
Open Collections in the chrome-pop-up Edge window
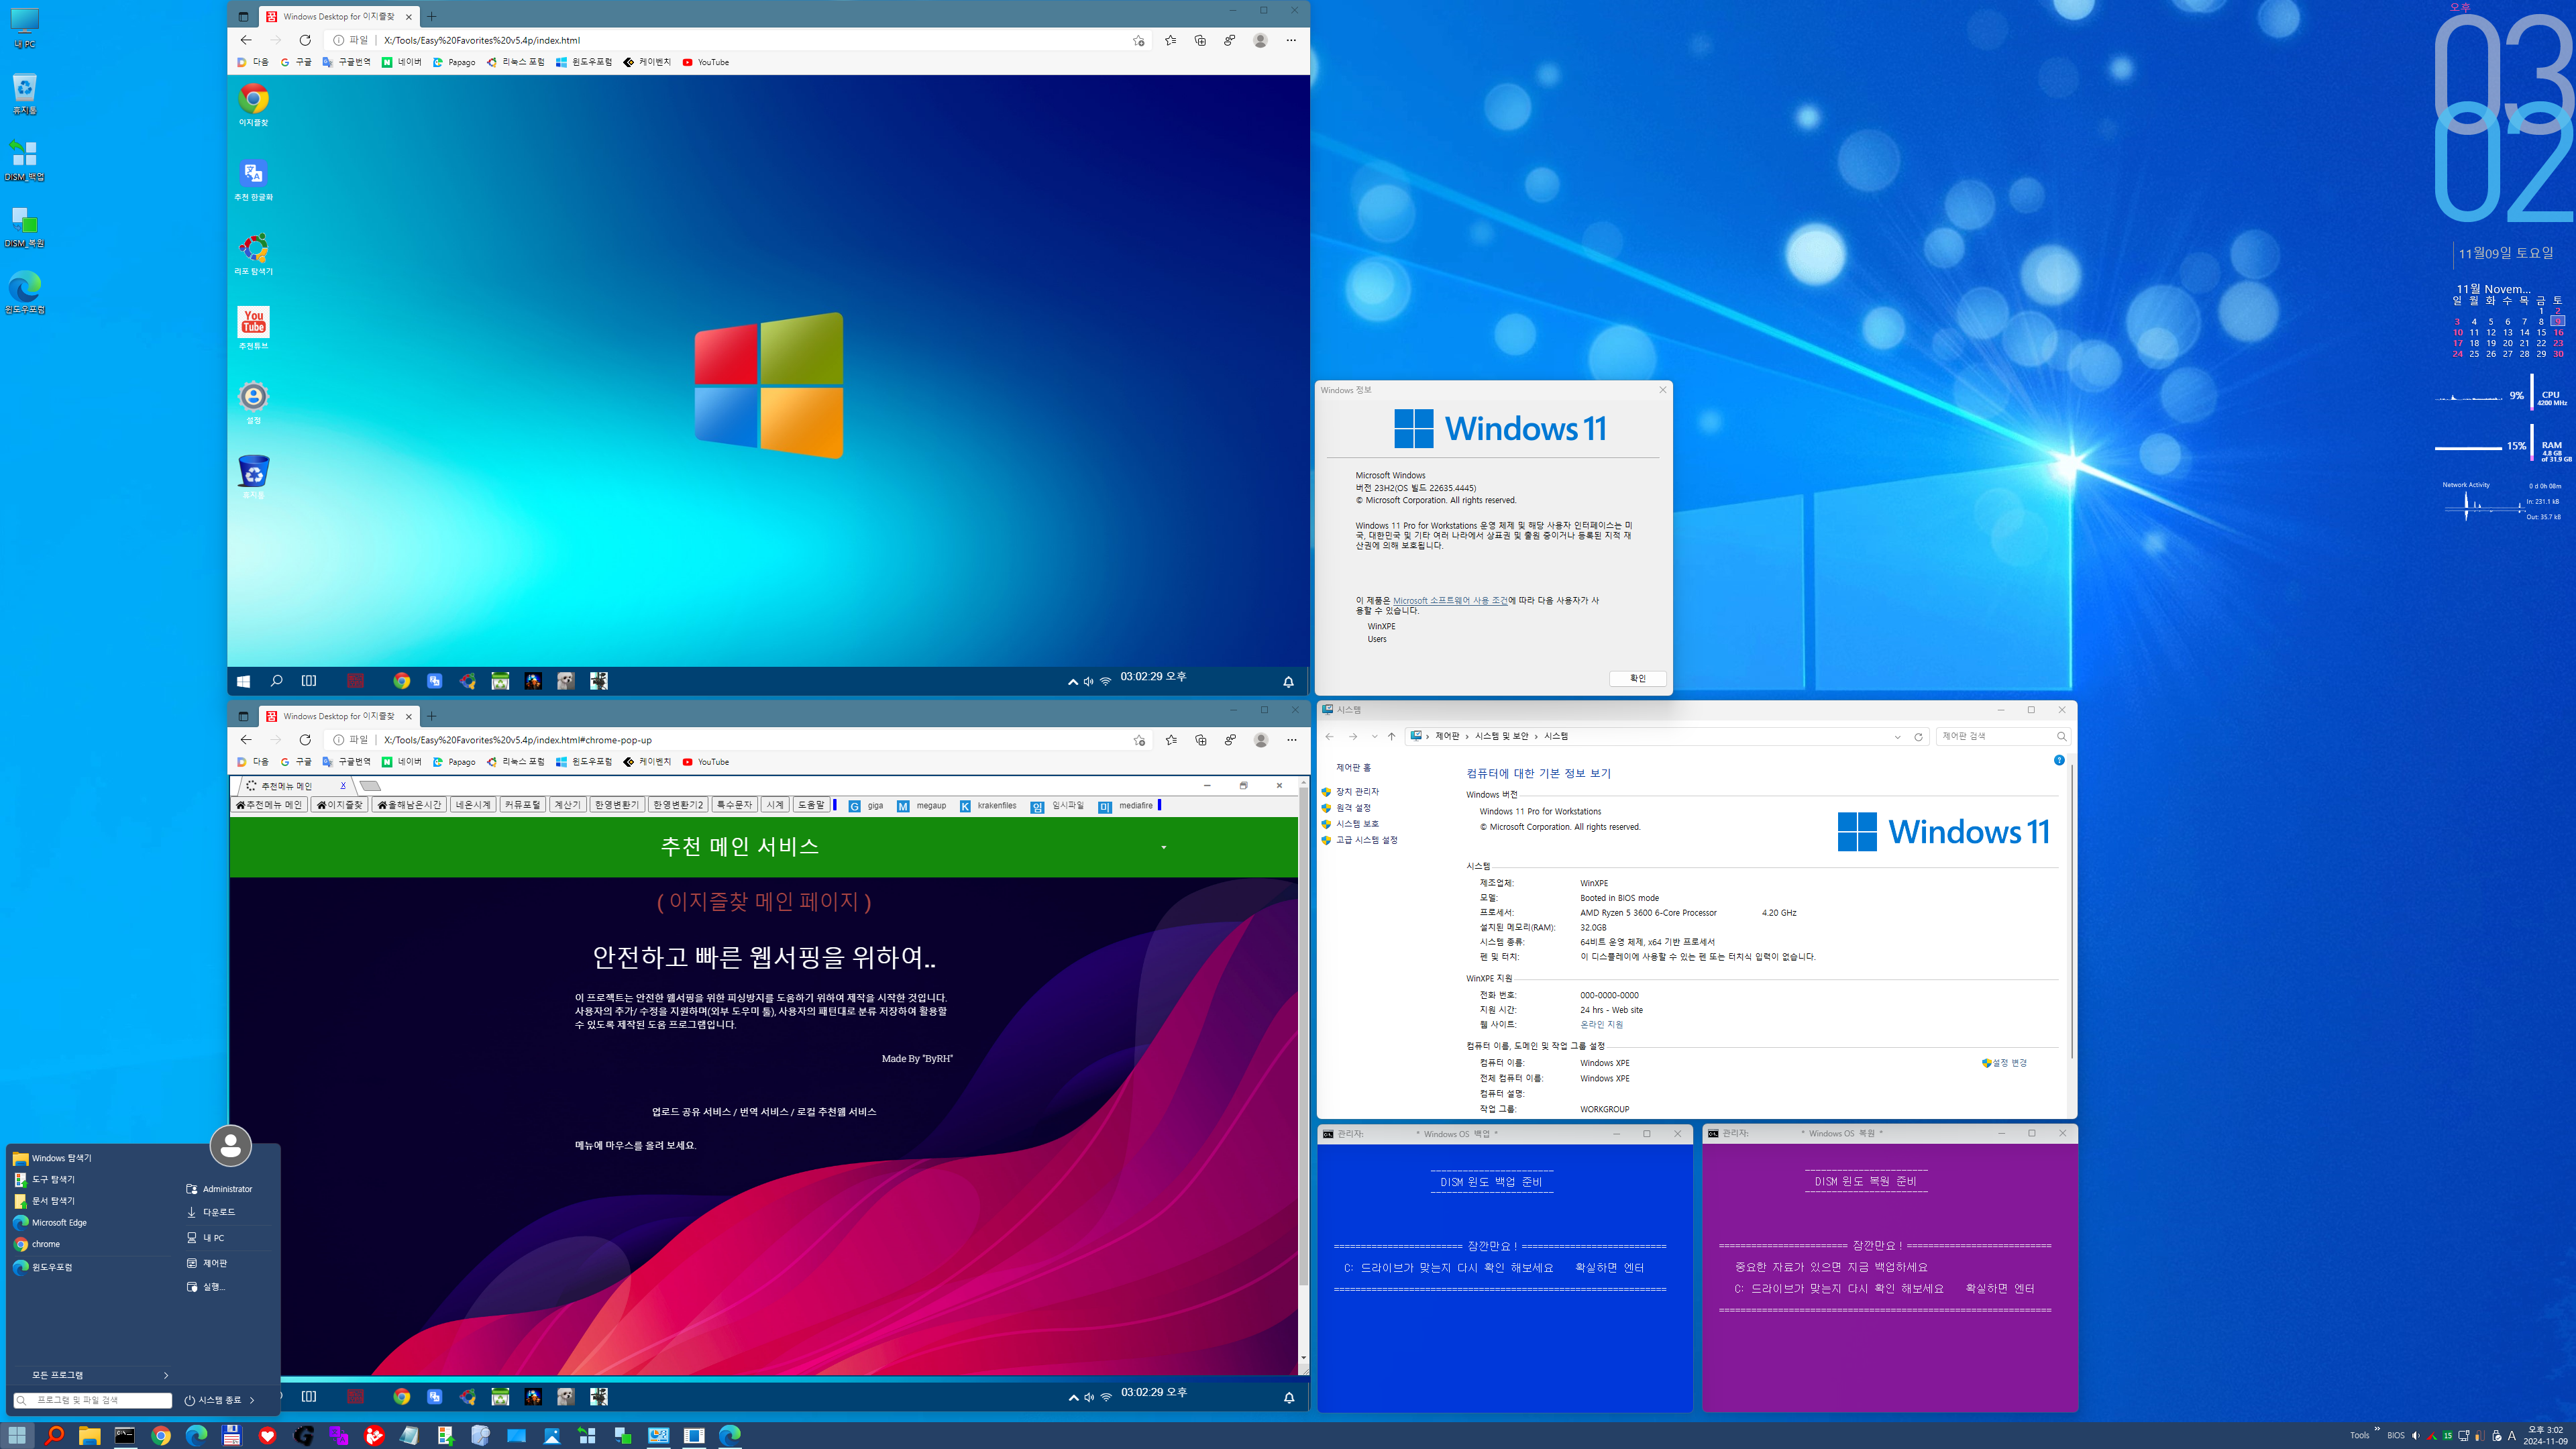point(1201,740)
